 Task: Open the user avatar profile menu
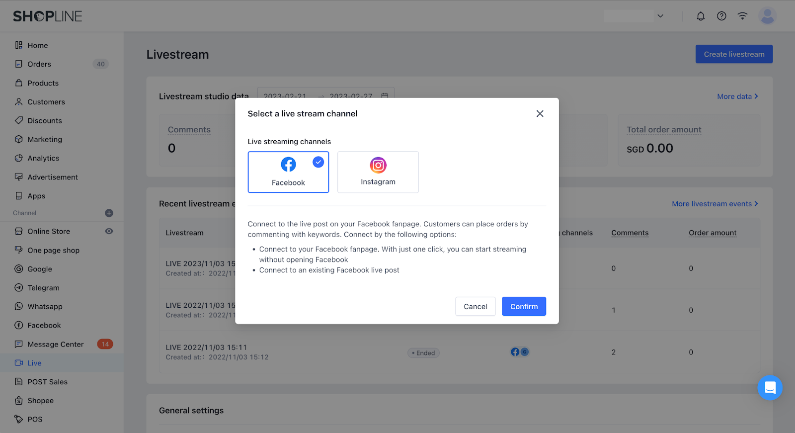pyautogui.click(x=768, y=16)
